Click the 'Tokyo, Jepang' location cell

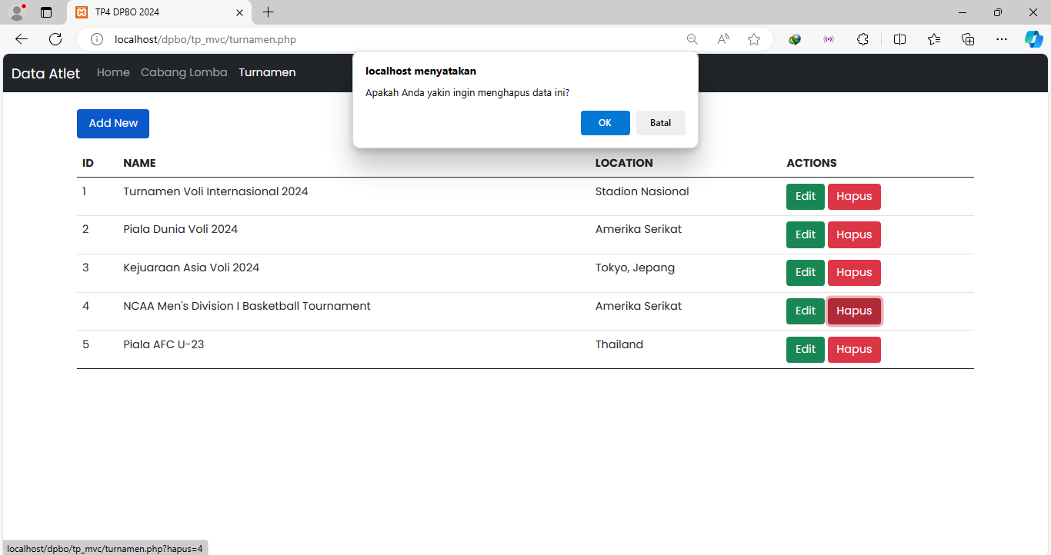point(635,268)
